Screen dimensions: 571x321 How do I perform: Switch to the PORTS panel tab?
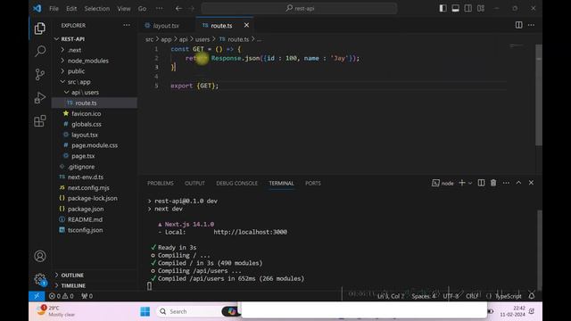(x=313, y=183)
